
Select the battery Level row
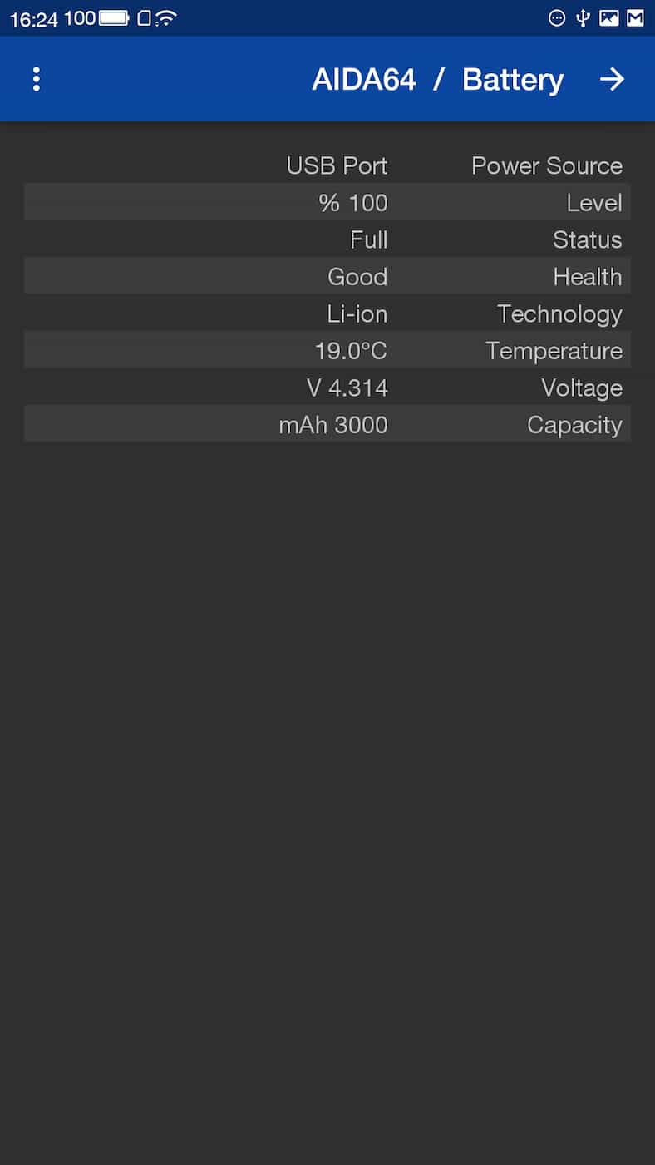tap(327, 202)
